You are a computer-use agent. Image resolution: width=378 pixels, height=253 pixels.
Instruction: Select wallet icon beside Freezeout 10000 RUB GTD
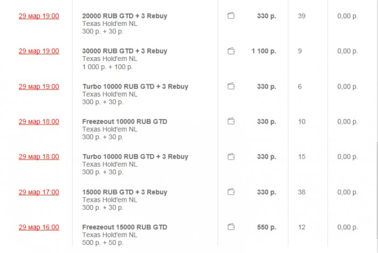pos(231,121)
